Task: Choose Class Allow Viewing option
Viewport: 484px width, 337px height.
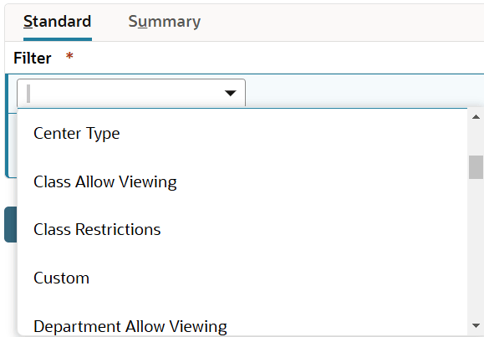Action: tap(242, 181)
